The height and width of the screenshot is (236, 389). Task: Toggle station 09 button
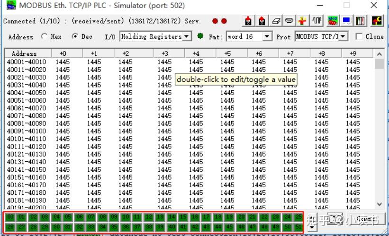114,217
